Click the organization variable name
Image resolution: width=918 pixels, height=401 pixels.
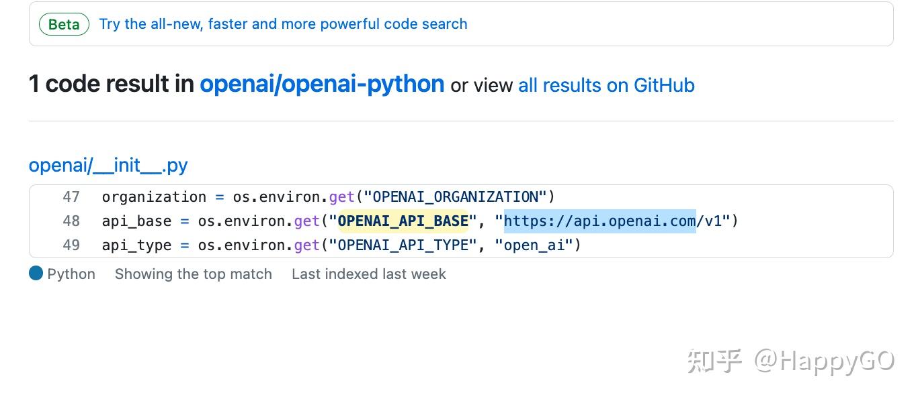[154, 197]
